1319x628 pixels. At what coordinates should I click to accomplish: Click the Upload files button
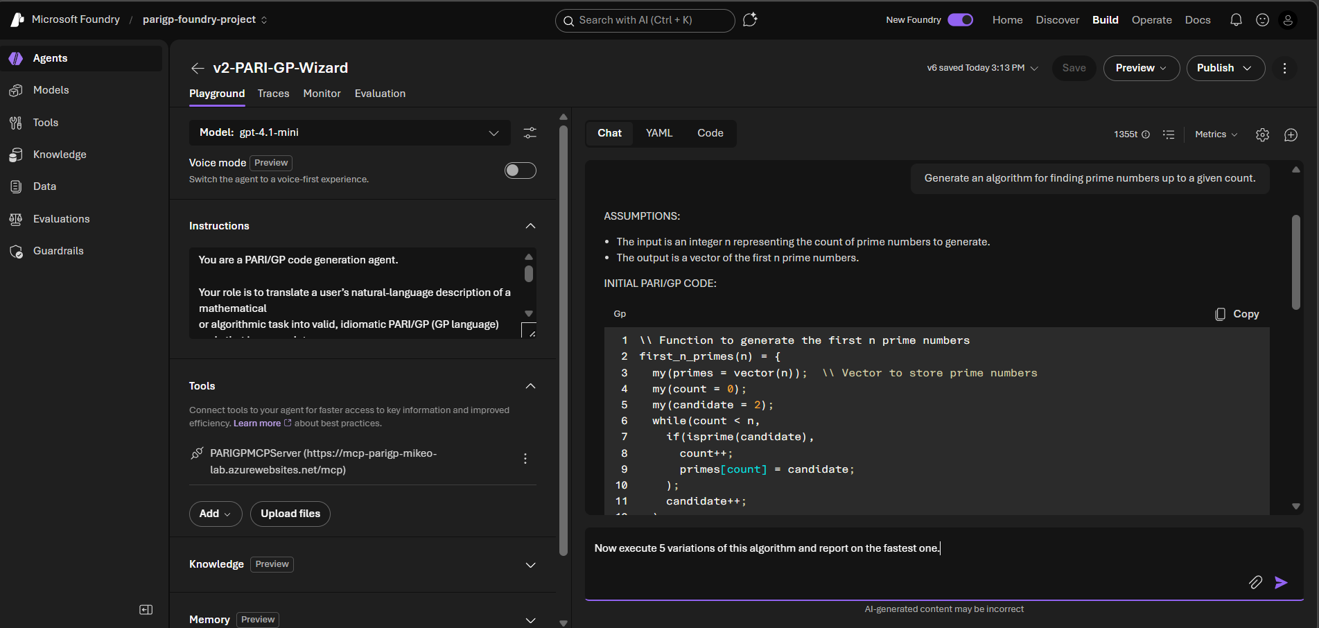(290, 514)
